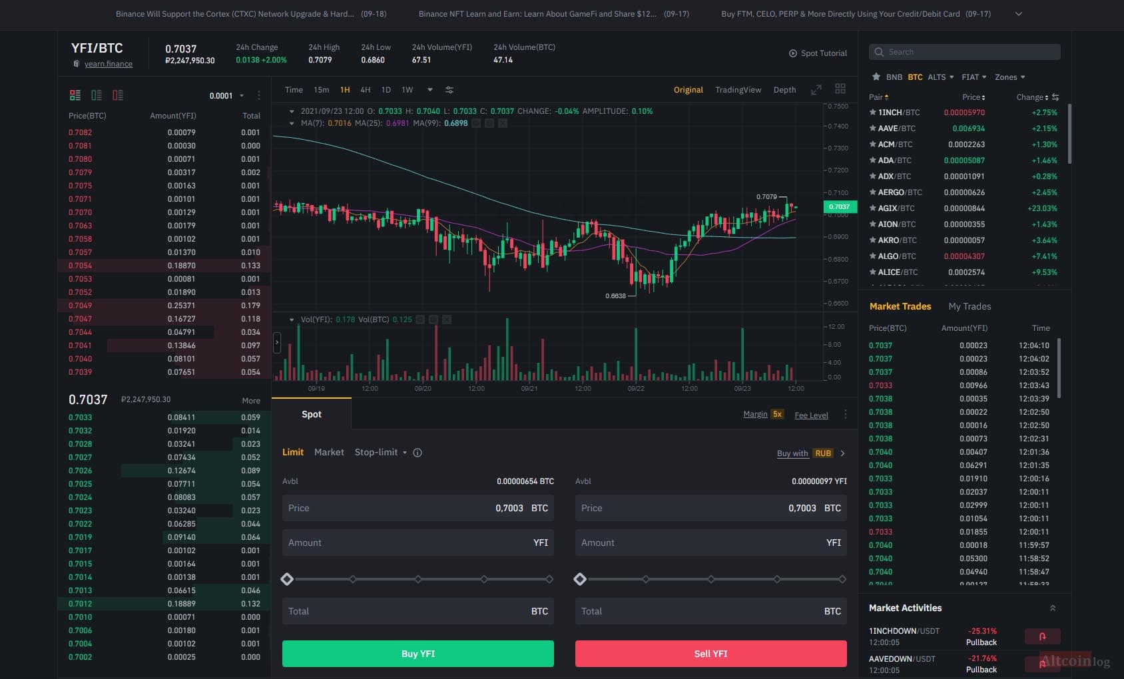Swap the Change column display mode
This screenshot has height=679, width=1124.
coord(1055,97)
